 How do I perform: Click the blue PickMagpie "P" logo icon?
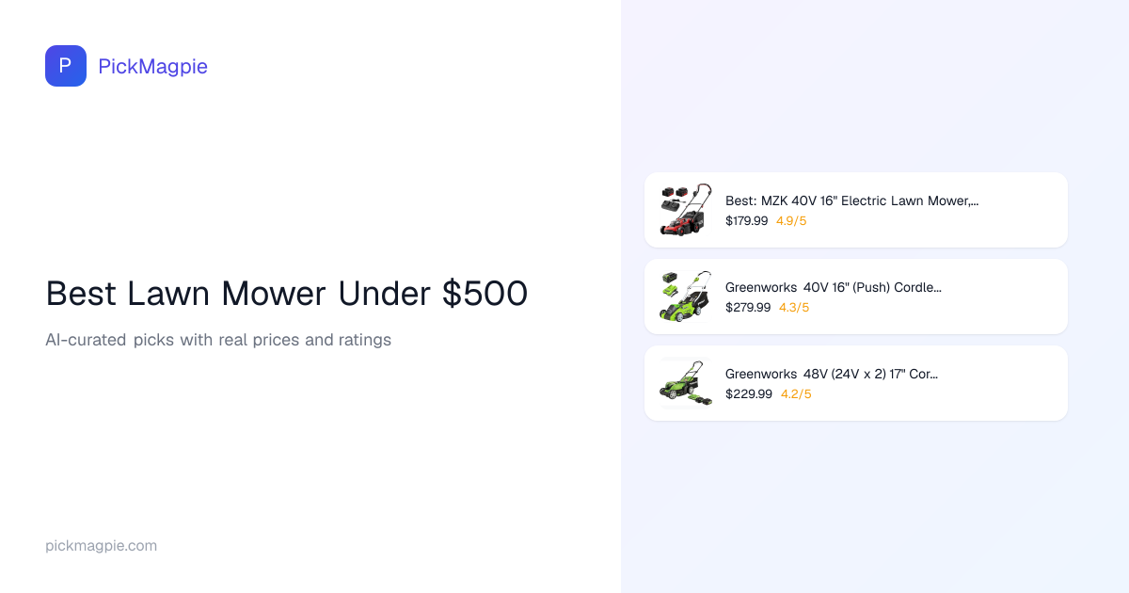tap(66, 66)
